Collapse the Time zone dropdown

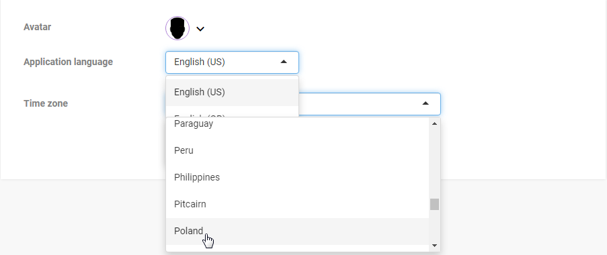[426, 103]
